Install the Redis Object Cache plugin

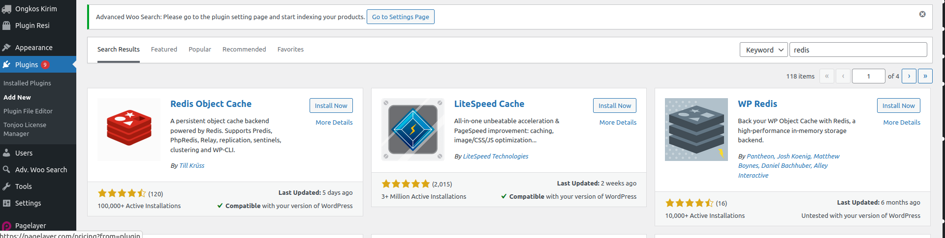coord(331,106)
